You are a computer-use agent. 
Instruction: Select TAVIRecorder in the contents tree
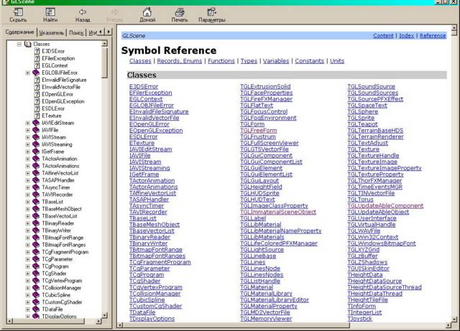click(x=57, y=195)
